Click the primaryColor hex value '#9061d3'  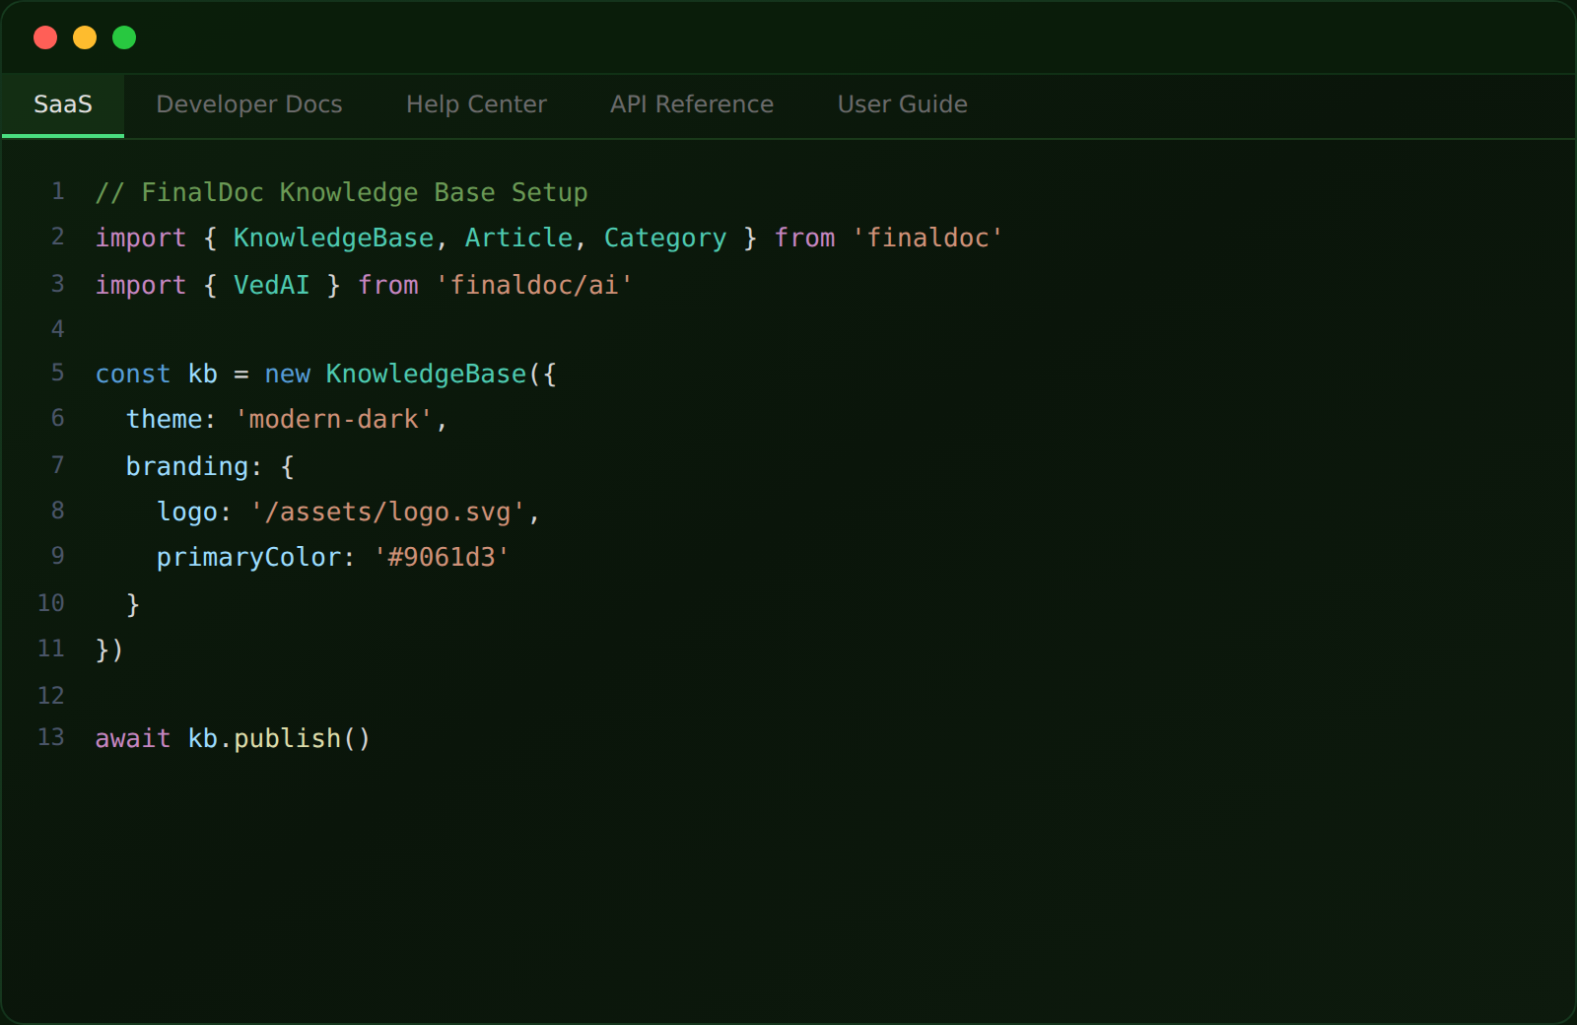(x=443, y=557)
